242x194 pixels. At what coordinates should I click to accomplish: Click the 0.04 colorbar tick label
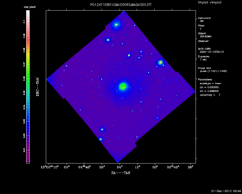[24, 107]
